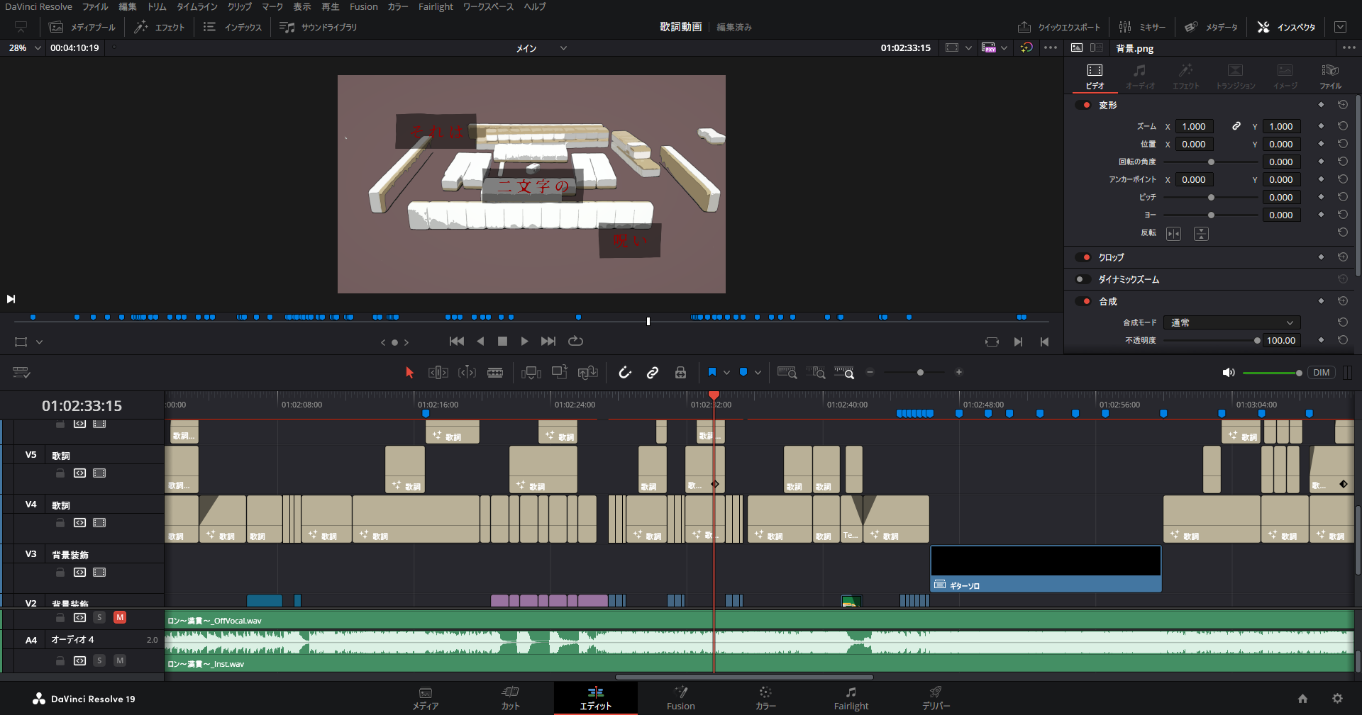
Task: Enable the ダイナミックズーム toggle
Action: point(1083,279)
